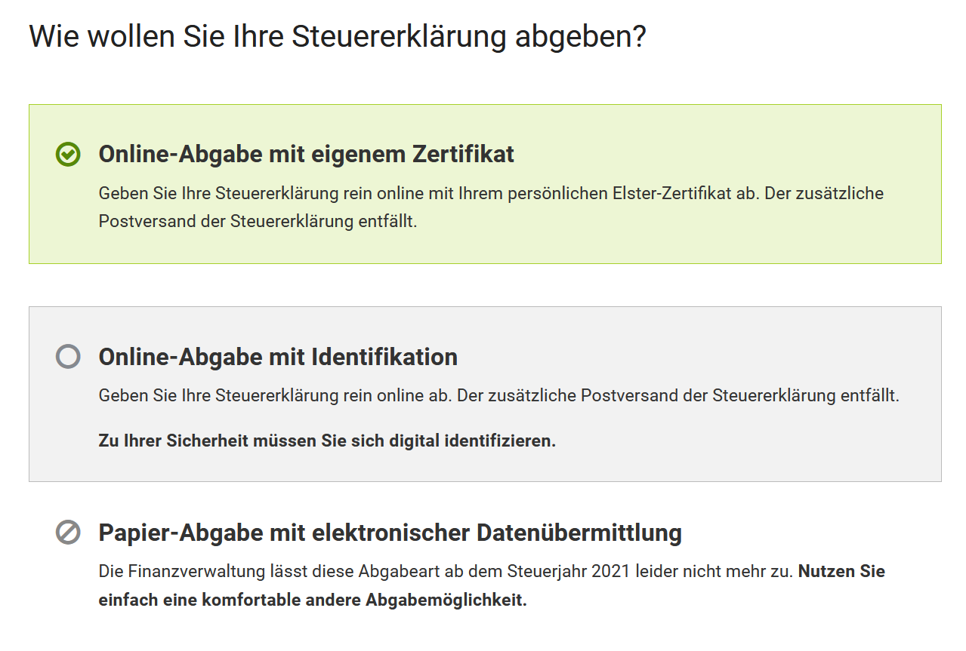966x651 pixels.
Task: Click the Papier-Abgabe mit elektronischer Datenübermittlung heading
Action: coord(390,533)
